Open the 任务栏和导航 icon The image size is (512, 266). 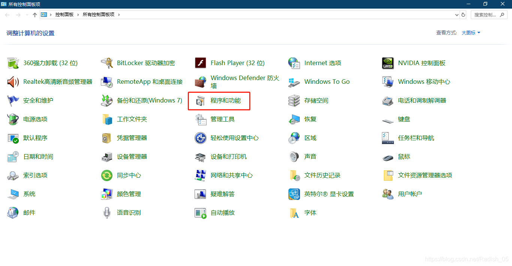click(388, 138)
